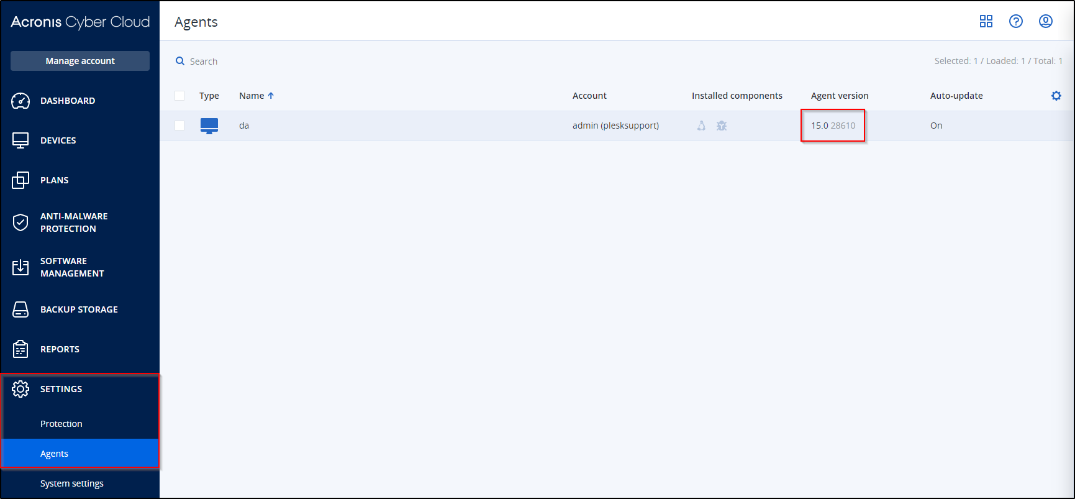
Task: Click the Devices monitor icon
Action: click(x=20, y=140)
